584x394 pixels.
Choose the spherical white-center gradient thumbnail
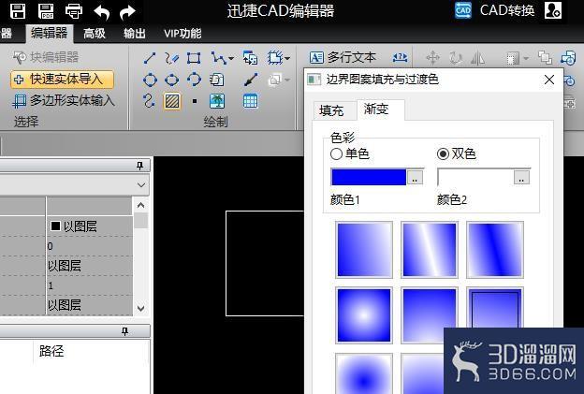coord(364,315)
